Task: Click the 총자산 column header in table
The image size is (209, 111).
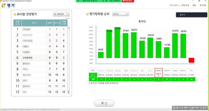Action: point(57,23)
